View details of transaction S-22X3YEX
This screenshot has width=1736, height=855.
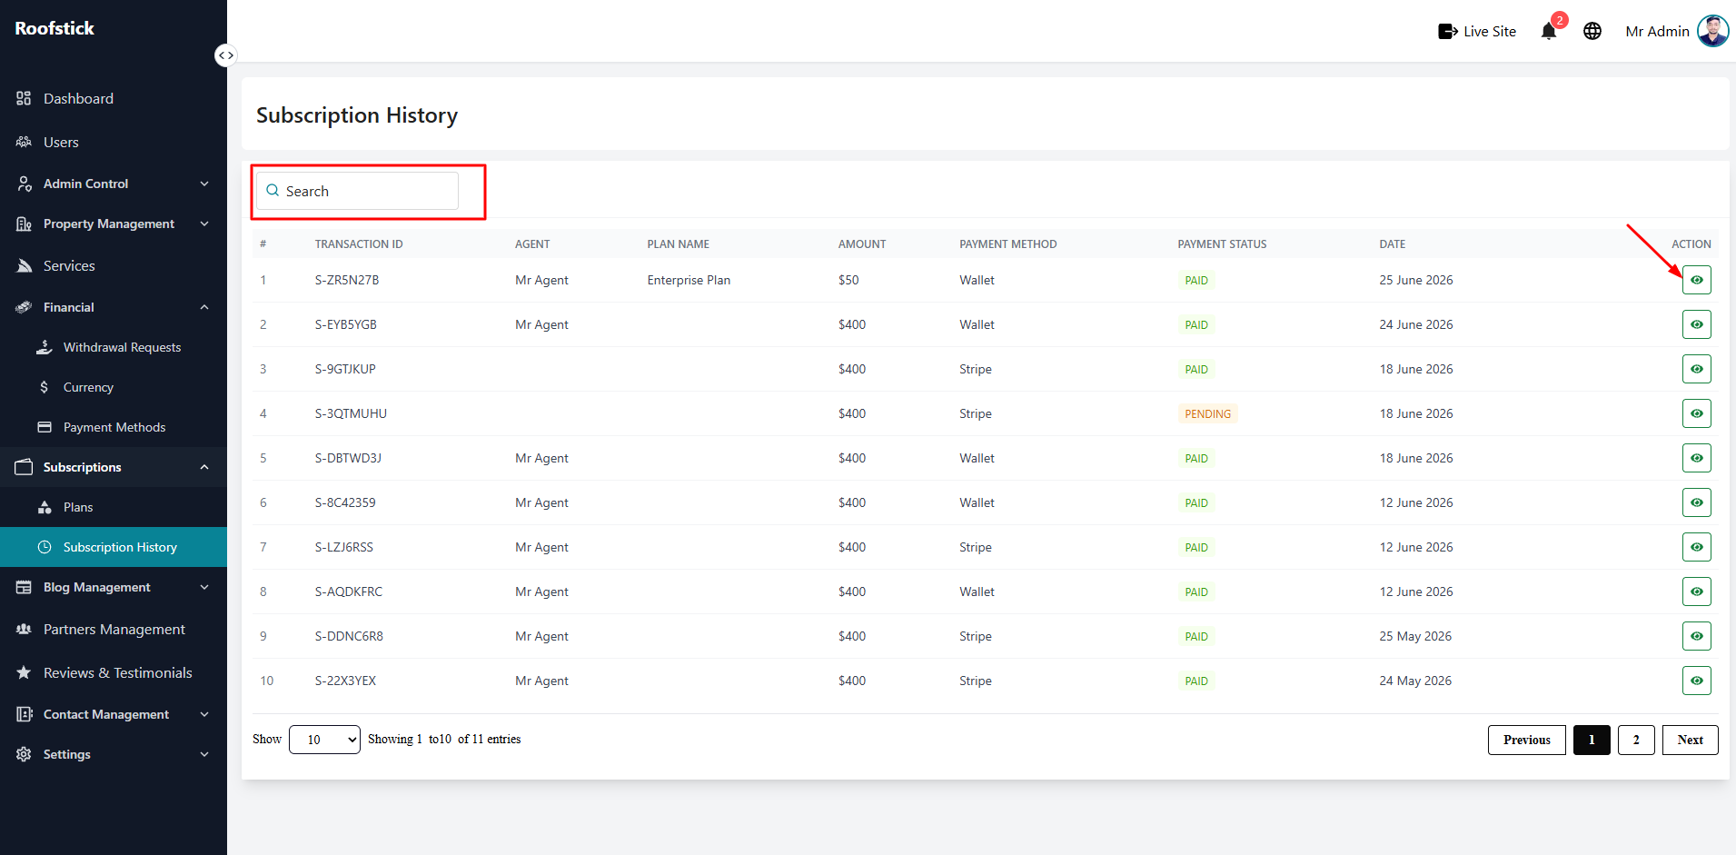pyautogui.click(x=1696, y=681)
